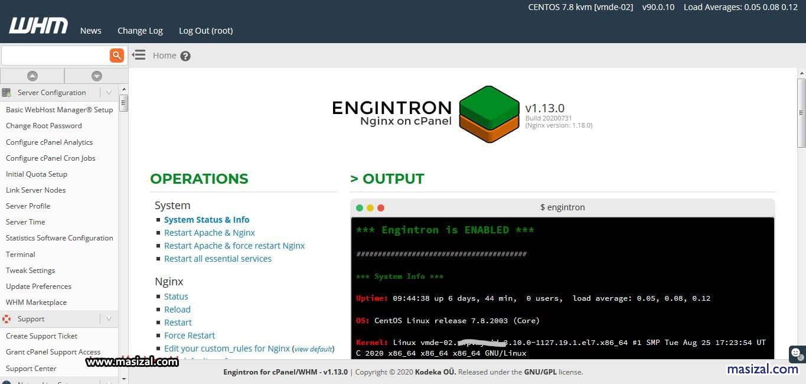Click the Server Configuration section header
The image size is (806, 384).
point(59,93)
